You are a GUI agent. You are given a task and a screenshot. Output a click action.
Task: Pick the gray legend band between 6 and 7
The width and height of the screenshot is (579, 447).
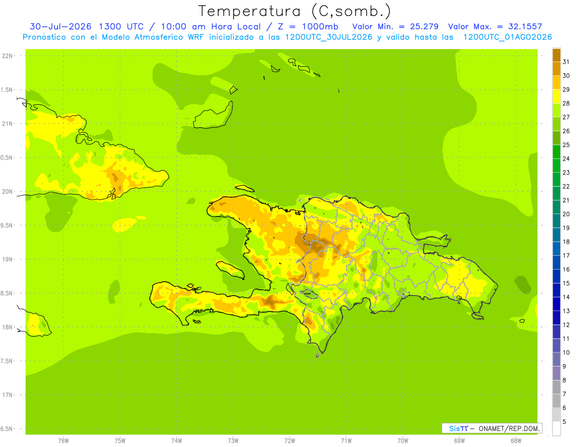[556, 401]
